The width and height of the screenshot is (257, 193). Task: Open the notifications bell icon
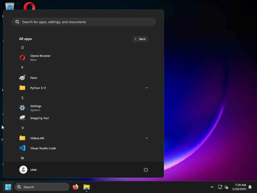pos(250,187)
